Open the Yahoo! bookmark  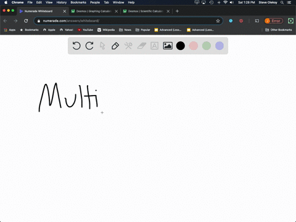(x=67, y=30)
